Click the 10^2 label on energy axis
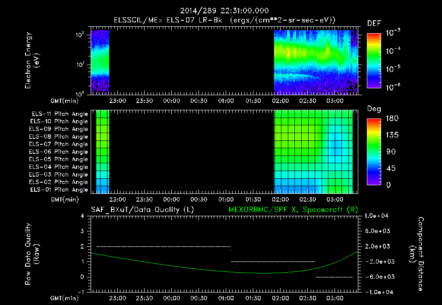This screenshot has width=442, height=305. tap(80, 35)
